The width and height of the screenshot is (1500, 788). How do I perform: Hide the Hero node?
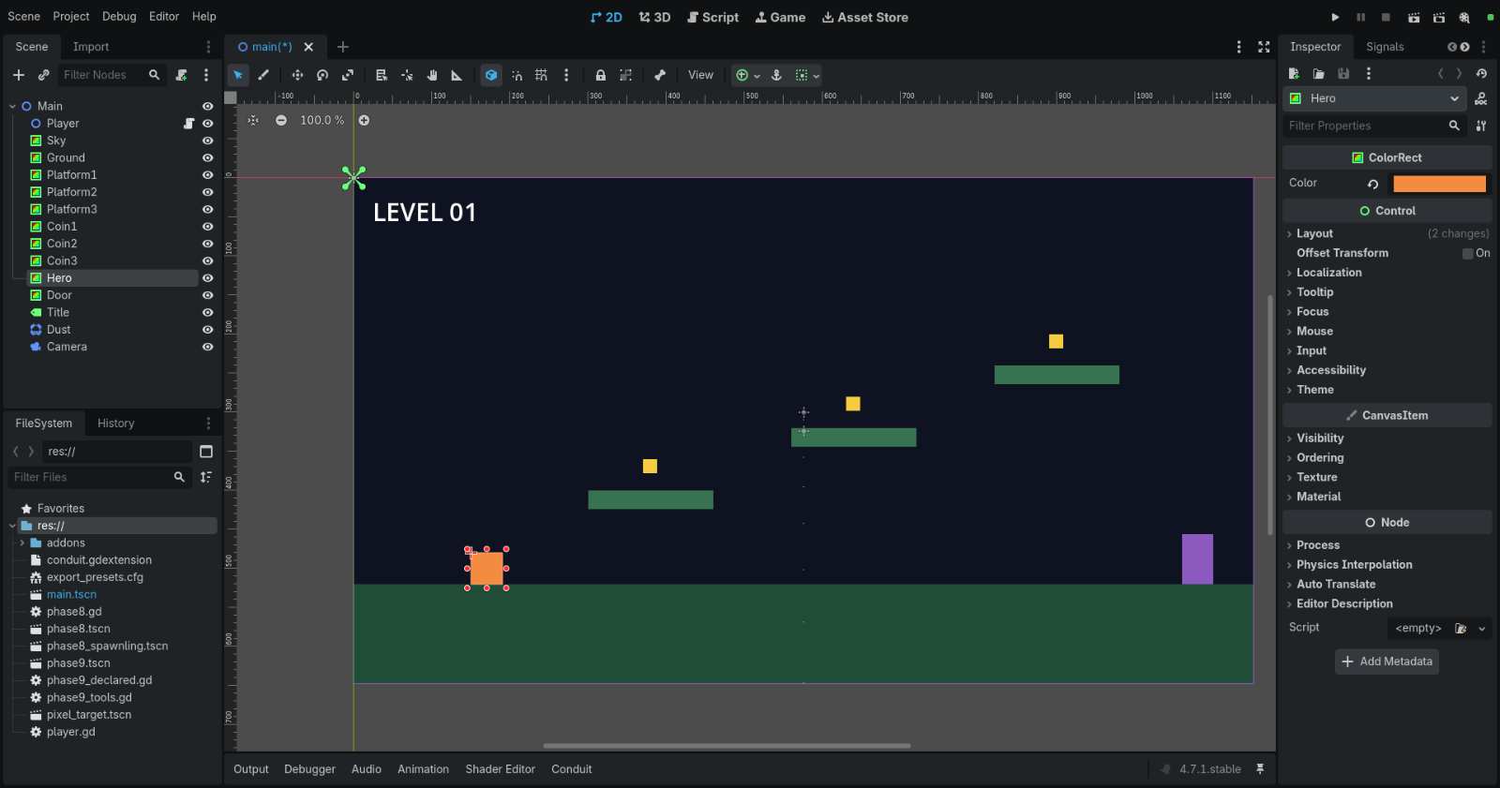coord(208,278)
